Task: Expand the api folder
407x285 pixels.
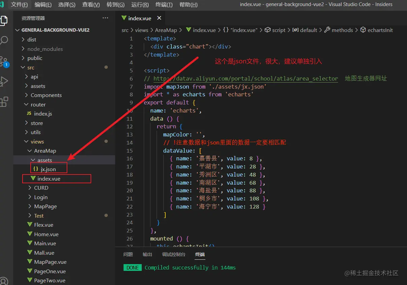Action: click(x=27, y=76)
